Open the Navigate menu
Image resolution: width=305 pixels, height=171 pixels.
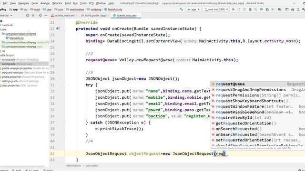(x=23, y=3)
